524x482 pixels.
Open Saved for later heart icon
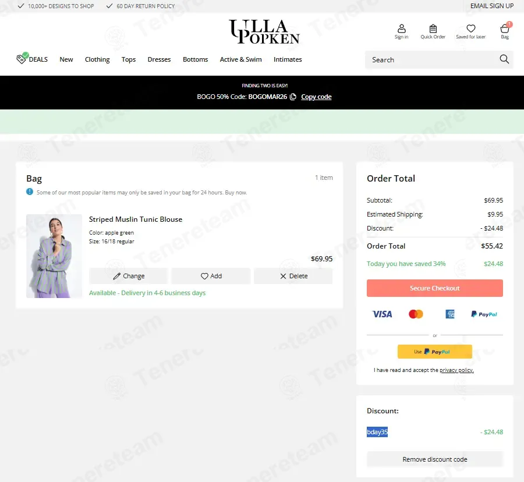click(471, 29)
